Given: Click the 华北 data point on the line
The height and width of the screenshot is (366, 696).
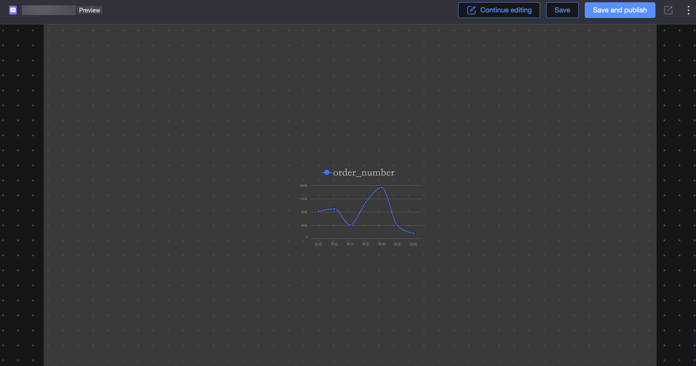Looking at the screenshot, I should point(366,202).
